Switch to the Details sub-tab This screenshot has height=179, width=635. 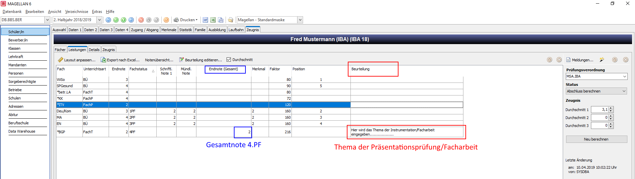(94, 50)
